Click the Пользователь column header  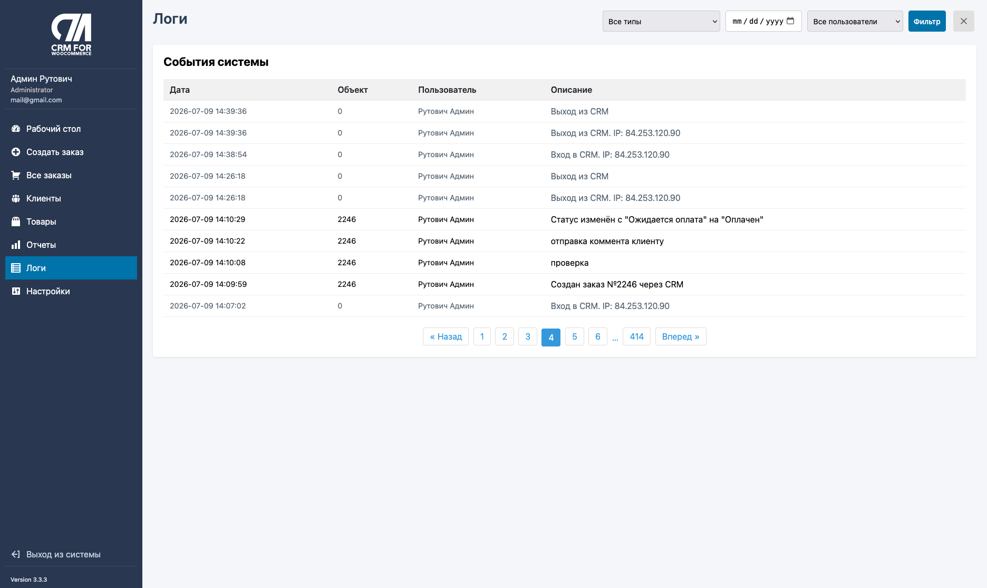coord(447,90)
